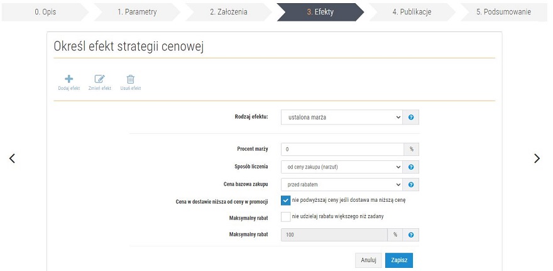553x271 pixels.
Task: Open help for Rodzaj efektu
Action: coord(411,117)
